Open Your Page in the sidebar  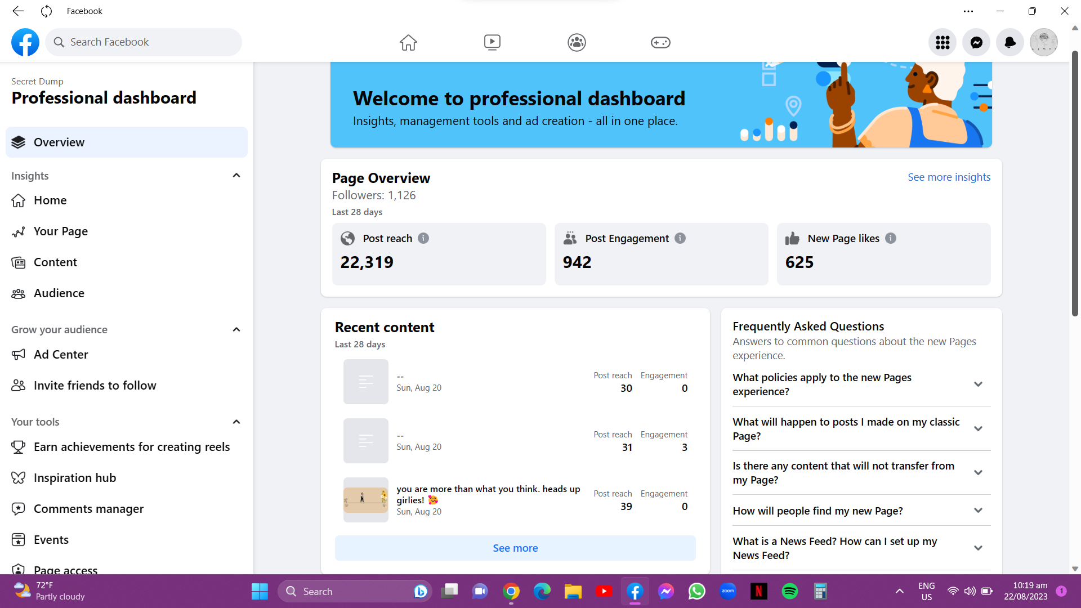click(x=127, y=231)
